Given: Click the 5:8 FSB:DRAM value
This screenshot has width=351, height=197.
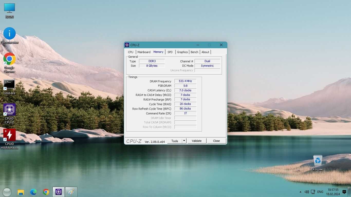Looking at the screenshot, I should pyautogui.click(x=185, y=86).
